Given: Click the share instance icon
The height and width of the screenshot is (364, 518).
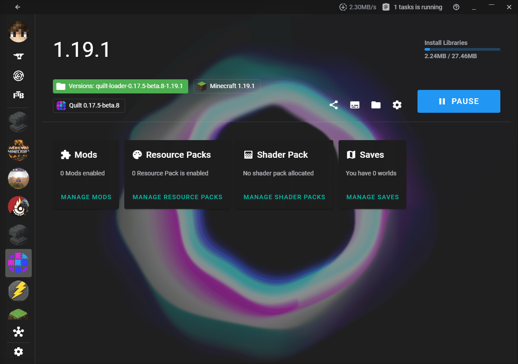Looking at the screenshot, I should (334, 105).
